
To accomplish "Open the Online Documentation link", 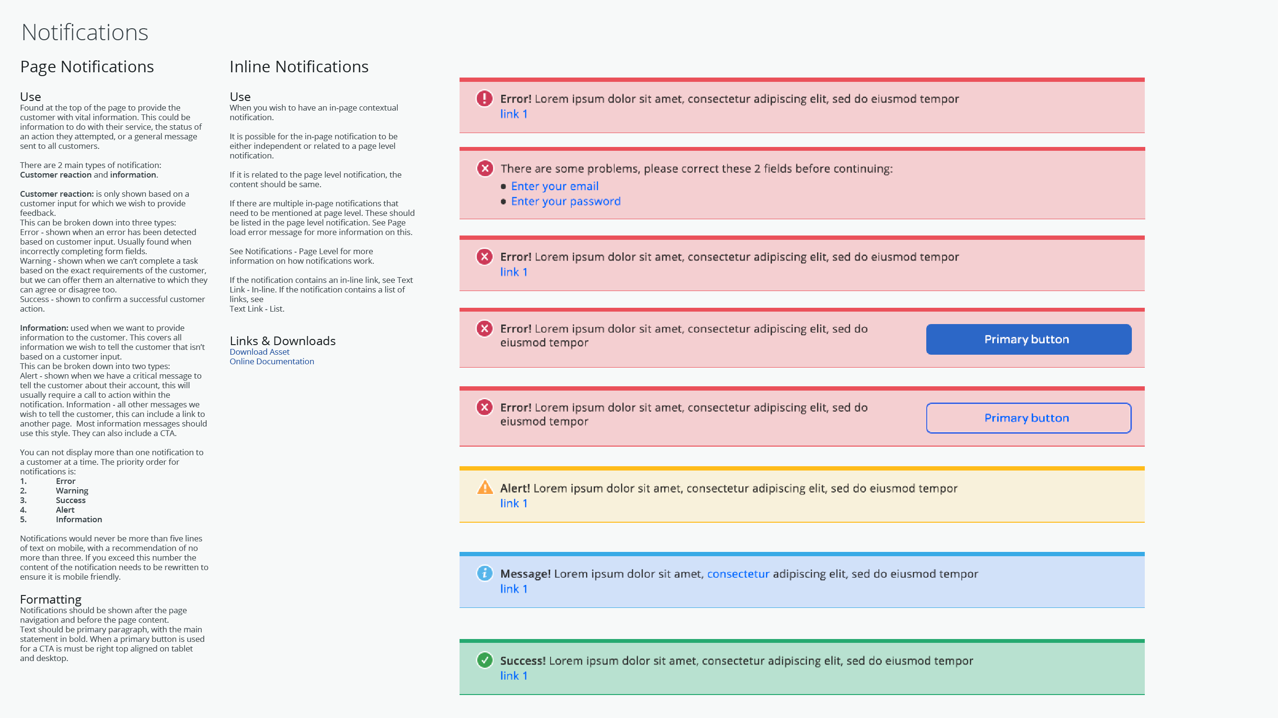I will (x=271, y=361).
